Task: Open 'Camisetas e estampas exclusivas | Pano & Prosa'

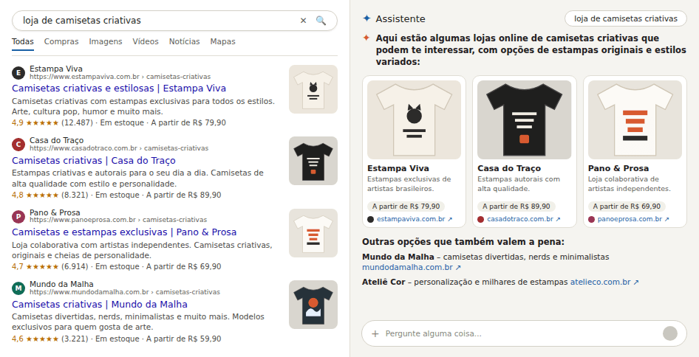Action: 124,232
